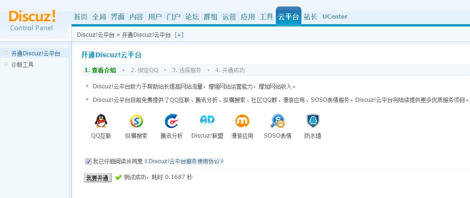This screenshot has width=470, height=198.
Task: Open the 门户 tab
Action: (x=174, y=17)
